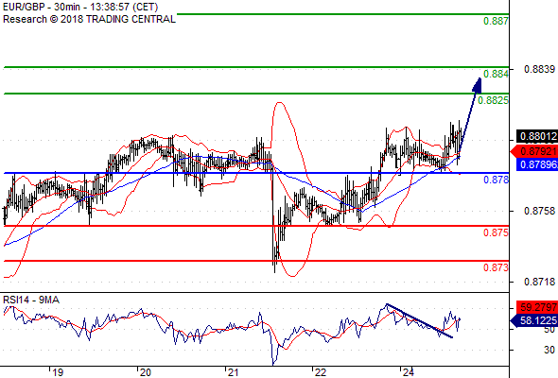Click the red 59.2797 RSI value tag
The height and width of the screenshot is (378, 558).
click(x=537, y=307)
